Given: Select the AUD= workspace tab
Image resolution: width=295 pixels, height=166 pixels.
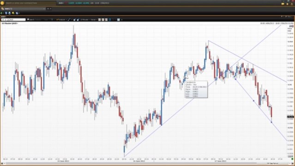Looking at the screenshot, I should click(x=24, y=9).
